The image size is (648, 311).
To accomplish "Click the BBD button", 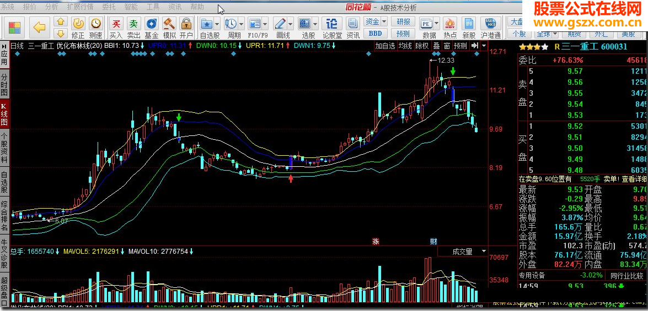I will [x=375, y=34].
